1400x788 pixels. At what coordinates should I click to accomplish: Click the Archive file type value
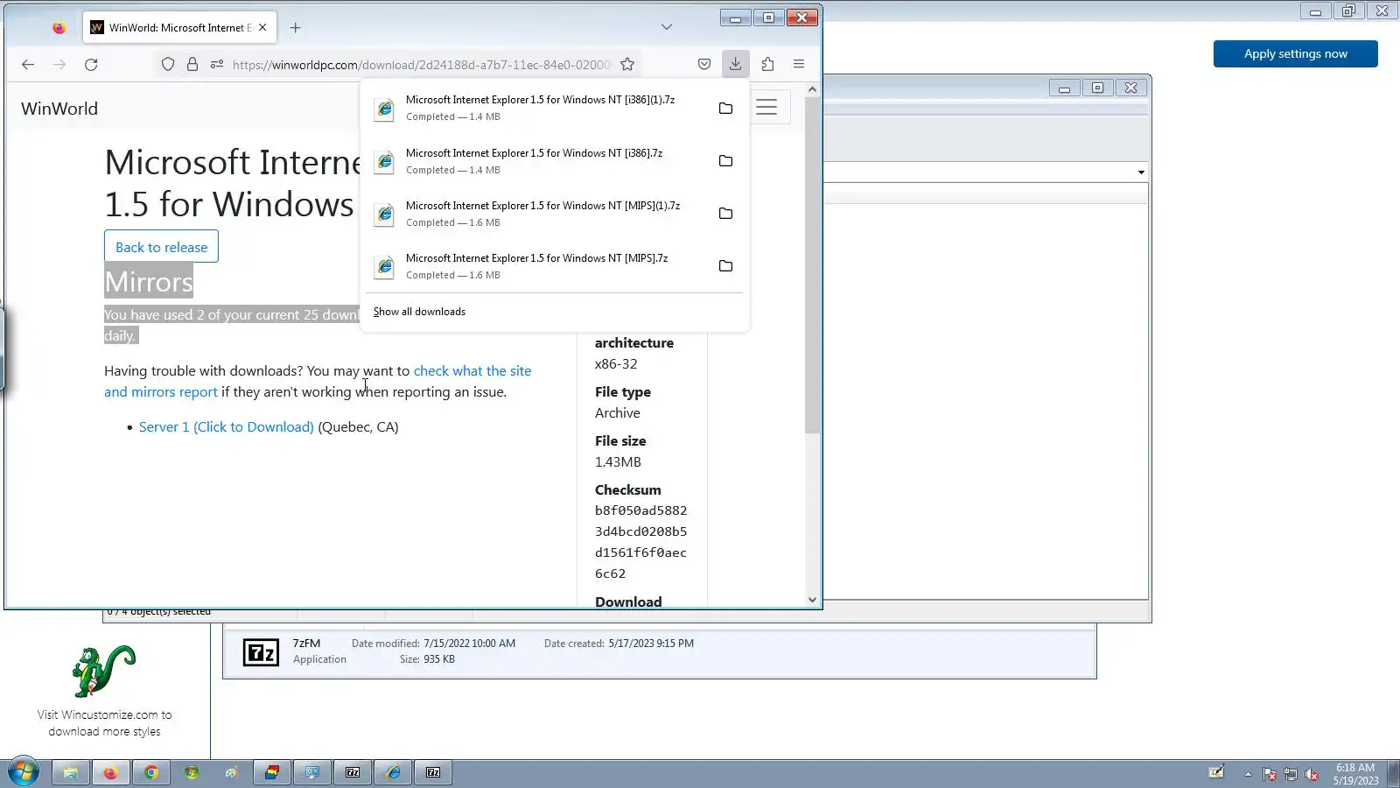[618, 413]
